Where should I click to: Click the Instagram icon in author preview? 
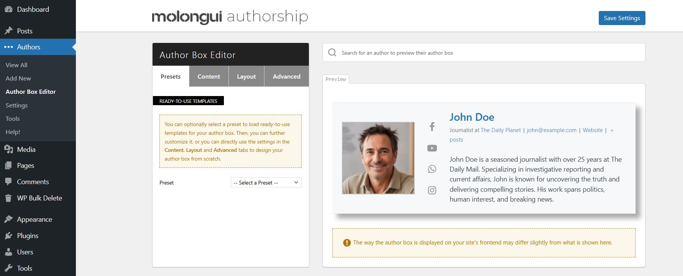tap(432, 190)
